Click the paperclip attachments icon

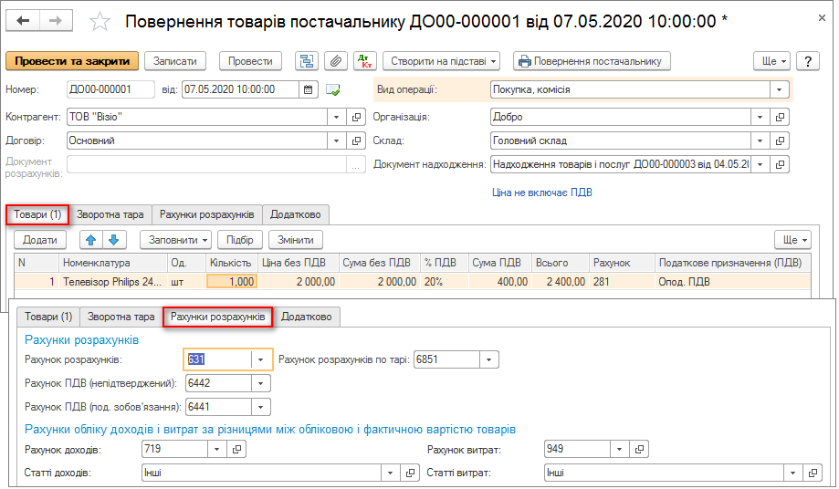click(336, 61)
